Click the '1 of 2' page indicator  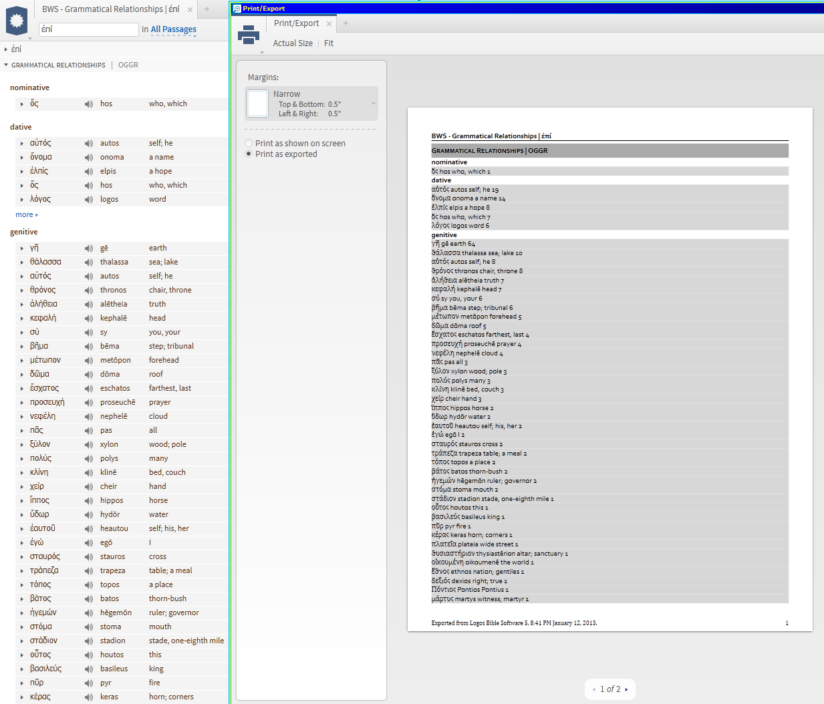(610, 689)
